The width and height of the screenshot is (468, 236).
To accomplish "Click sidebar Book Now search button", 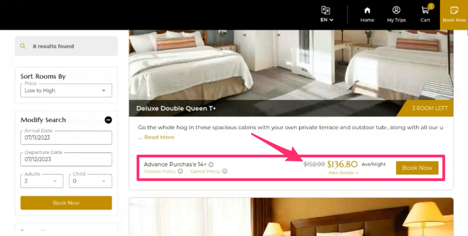I will coord(66,203).
